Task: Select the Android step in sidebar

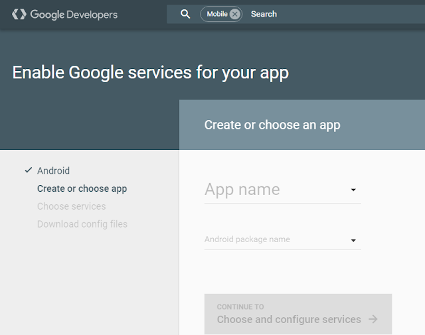Action: tap(53, 170)
